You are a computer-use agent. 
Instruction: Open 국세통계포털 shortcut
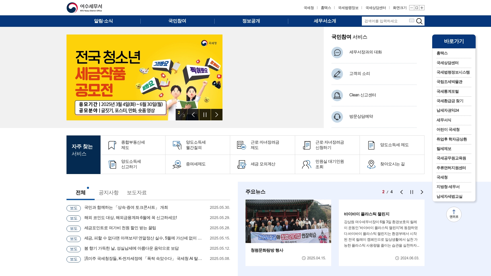[447, 91]
